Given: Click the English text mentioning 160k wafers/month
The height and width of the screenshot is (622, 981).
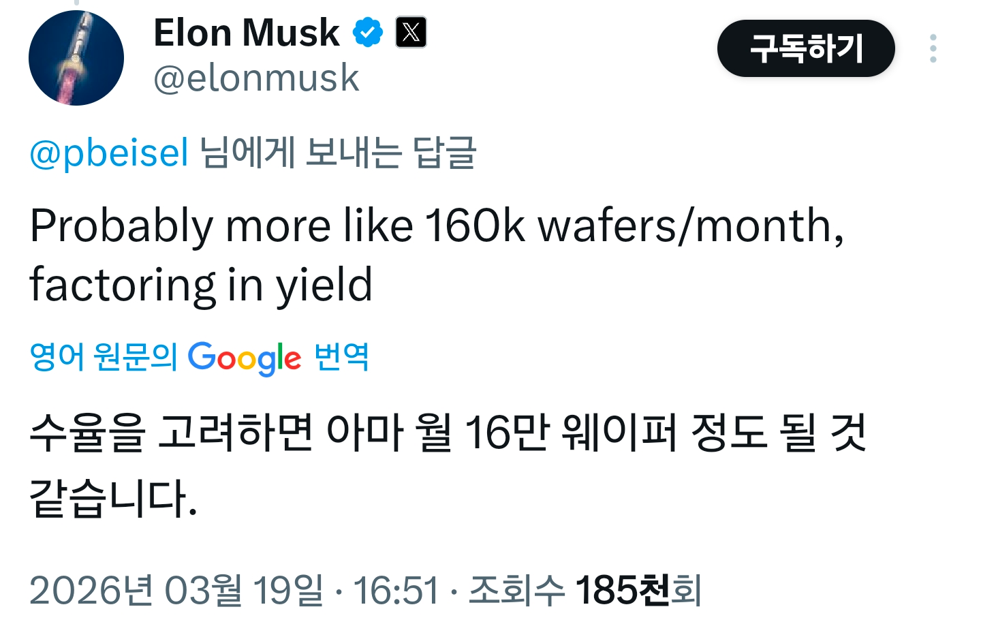Looking at the screenshot, I should pos(436,226).
